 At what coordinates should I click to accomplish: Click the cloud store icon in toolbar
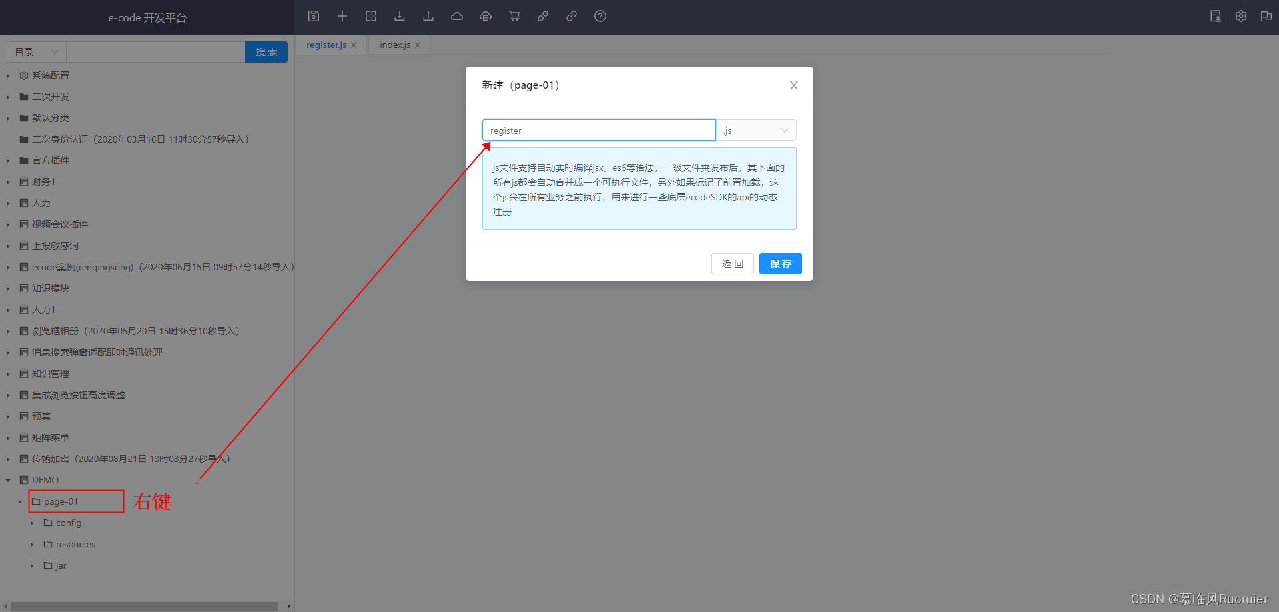click(486, 16)
